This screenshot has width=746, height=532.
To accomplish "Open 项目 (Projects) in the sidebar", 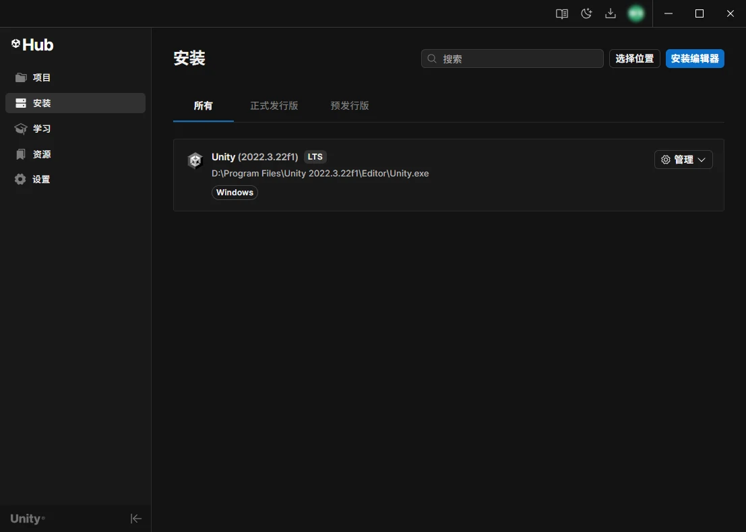I will point(42,77).
